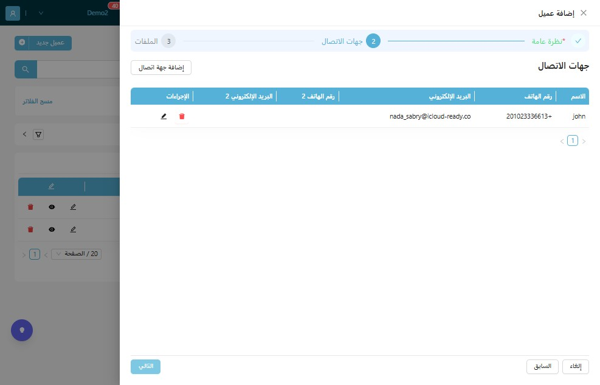Screen dimensions: 600x385
Task: Delete first customer row in background list
Action: pos(30,207)
